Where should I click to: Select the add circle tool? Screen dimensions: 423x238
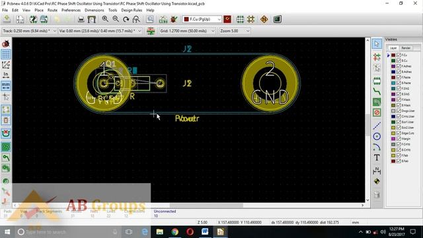click(x=377, y=136)
